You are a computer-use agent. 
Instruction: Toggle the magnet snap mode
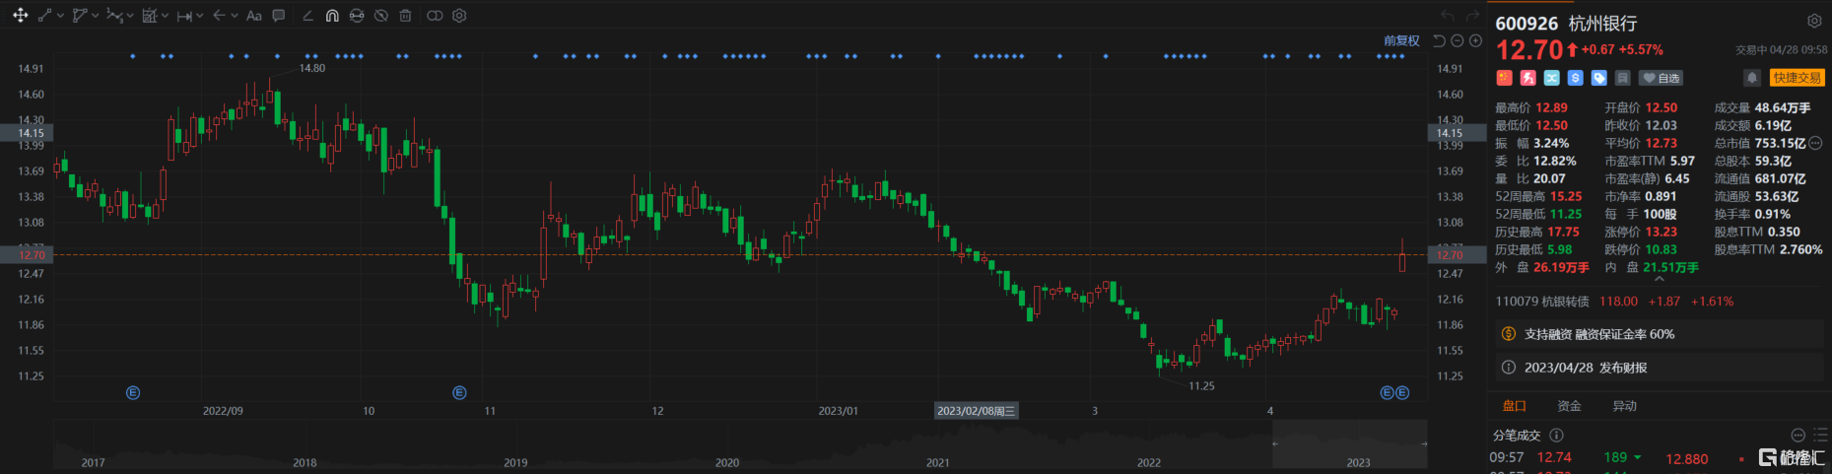(x=332, y=16)
